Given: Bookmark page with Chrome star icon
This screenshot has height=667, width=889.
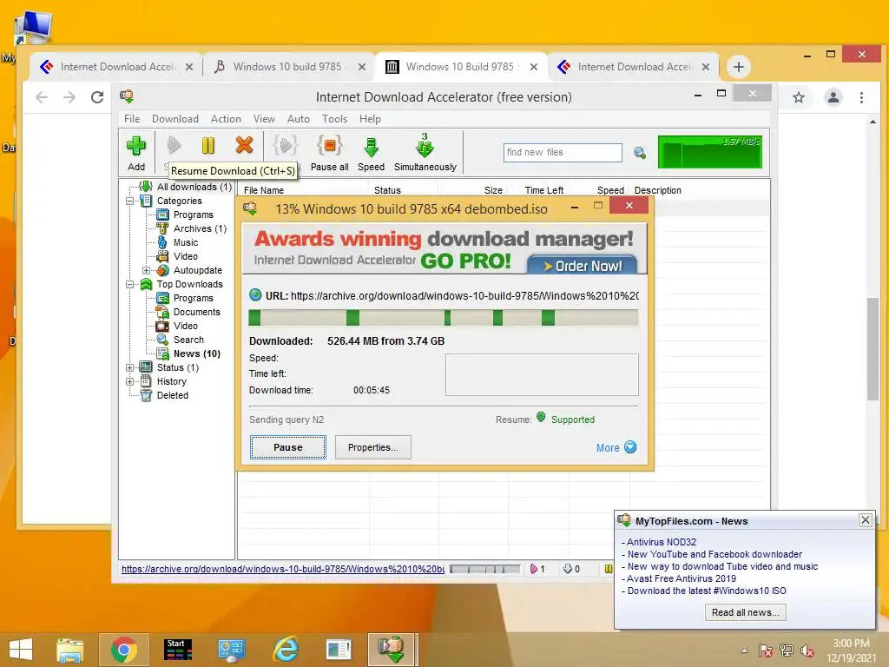Looking at the screenshot, I should click(x=799, y=97).
